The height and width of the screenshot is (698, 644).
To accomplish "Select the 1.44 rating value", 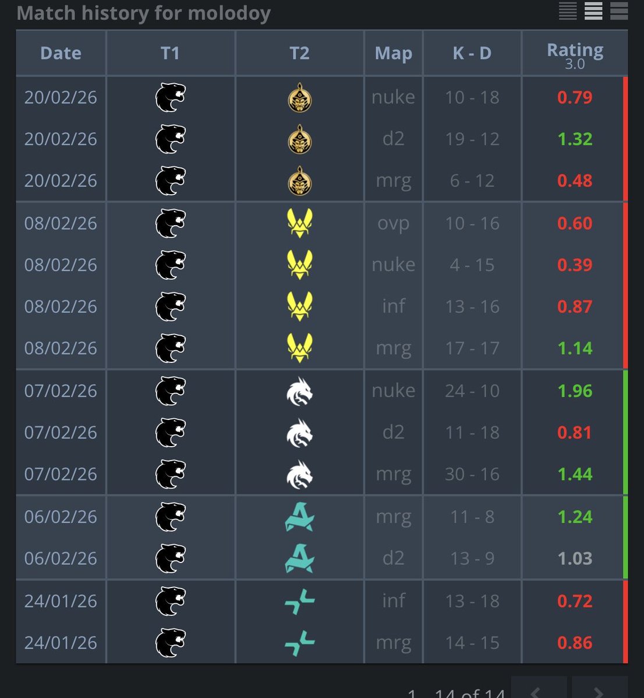I will tap(575, 474).
